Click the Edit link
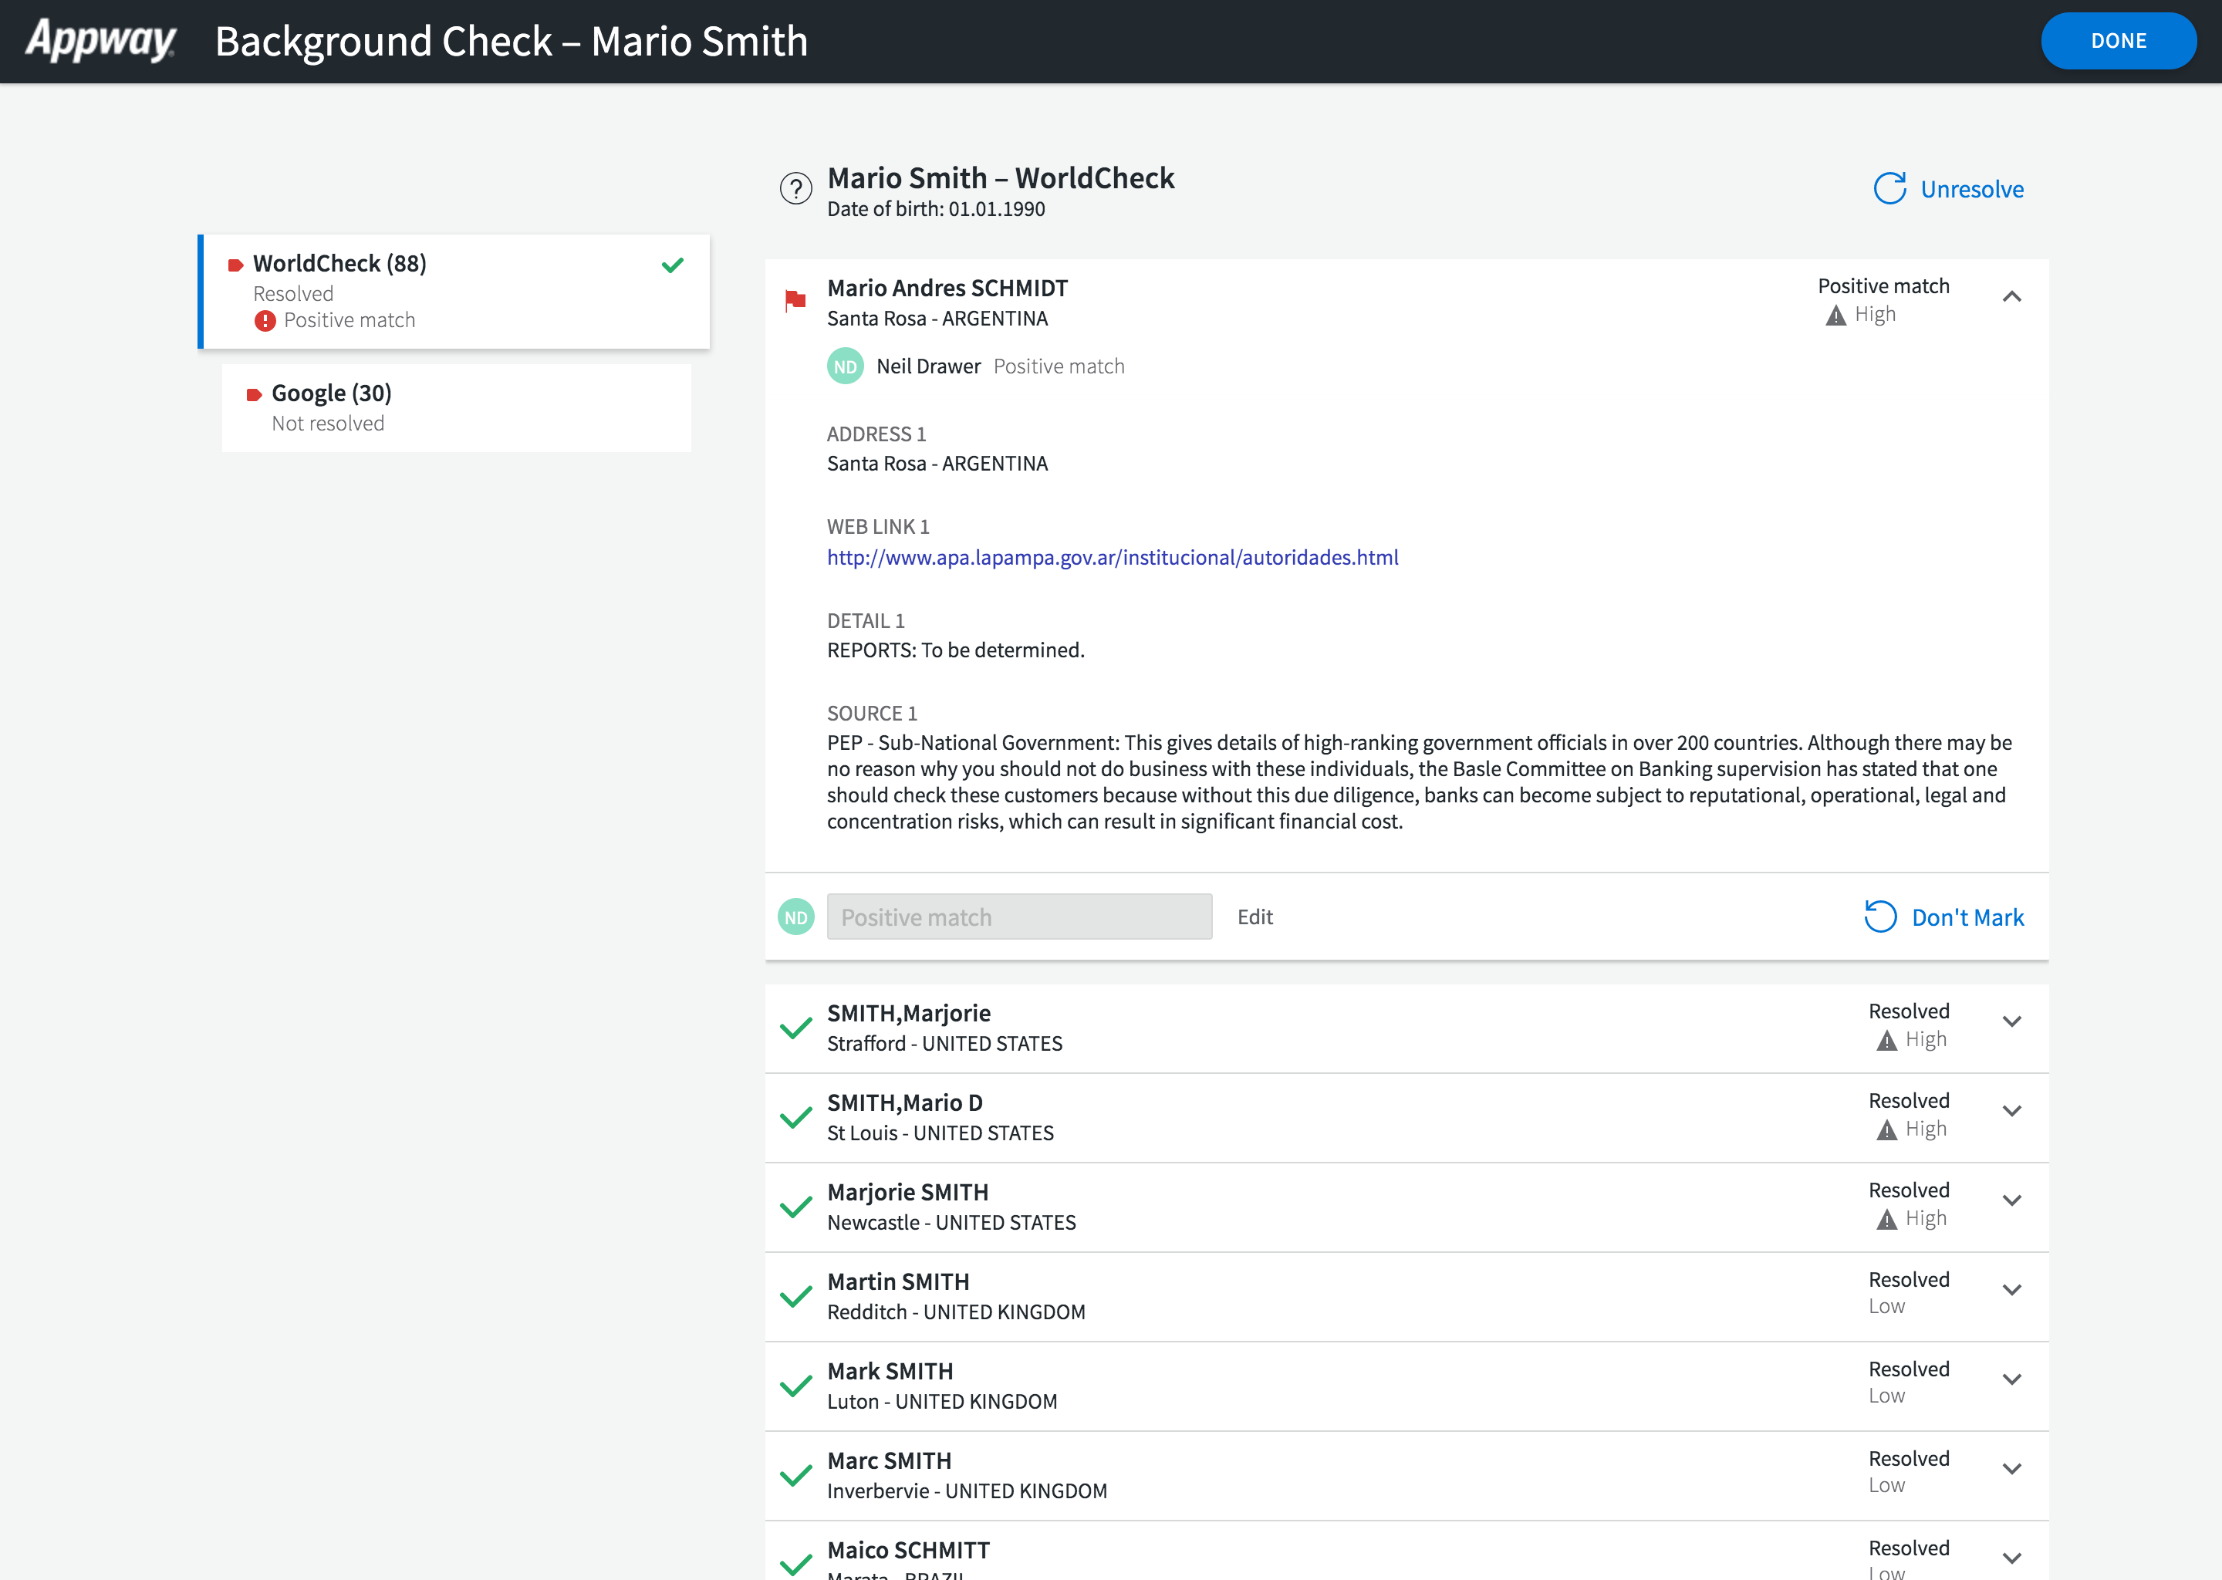Screen dimensions: 2222x1580 [1255, 917]
